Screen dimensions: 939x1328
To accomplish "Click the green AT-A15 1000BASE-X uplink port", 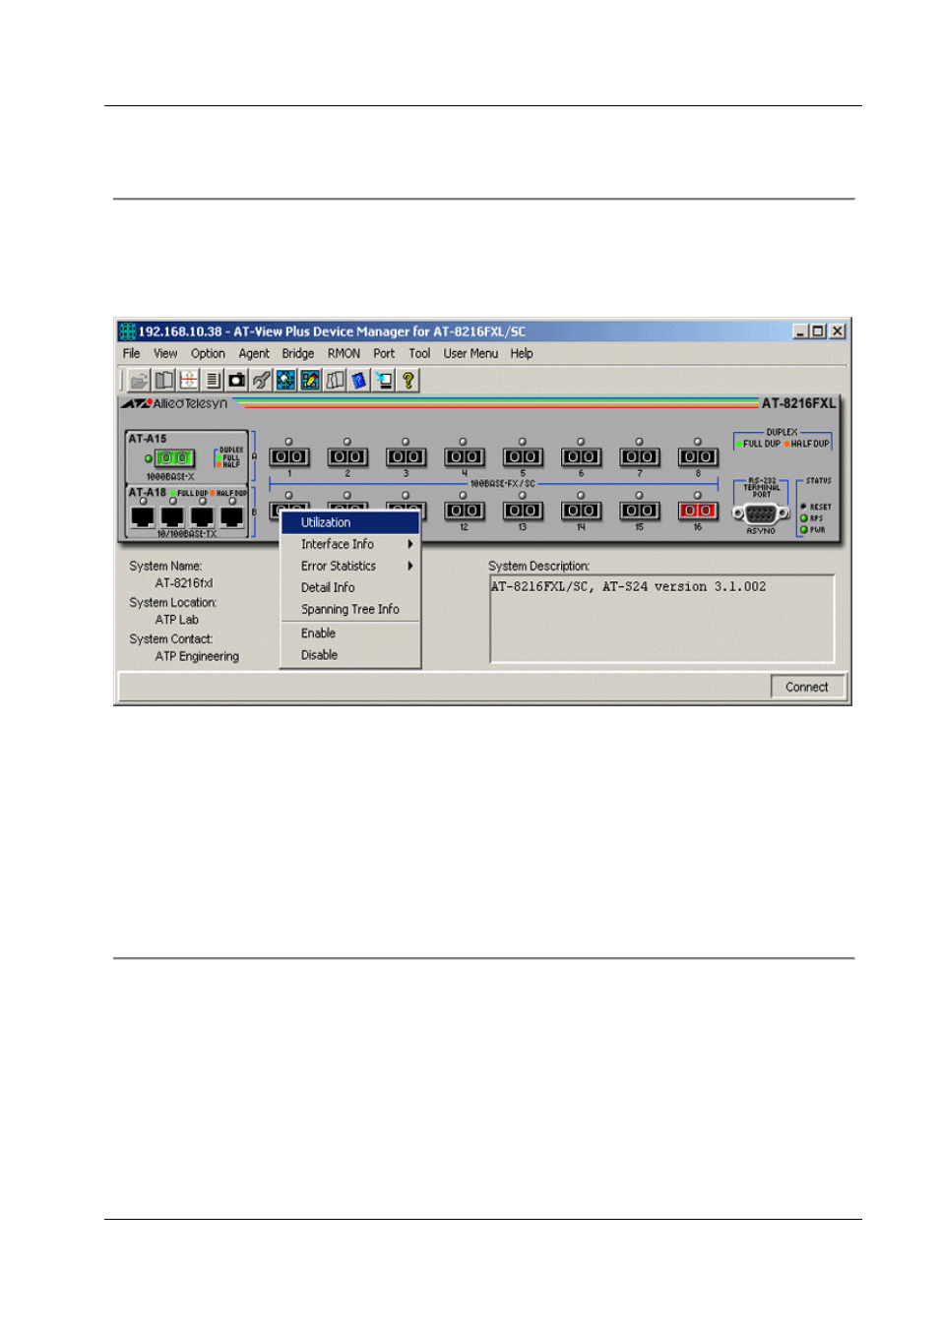I will point(174,458).
